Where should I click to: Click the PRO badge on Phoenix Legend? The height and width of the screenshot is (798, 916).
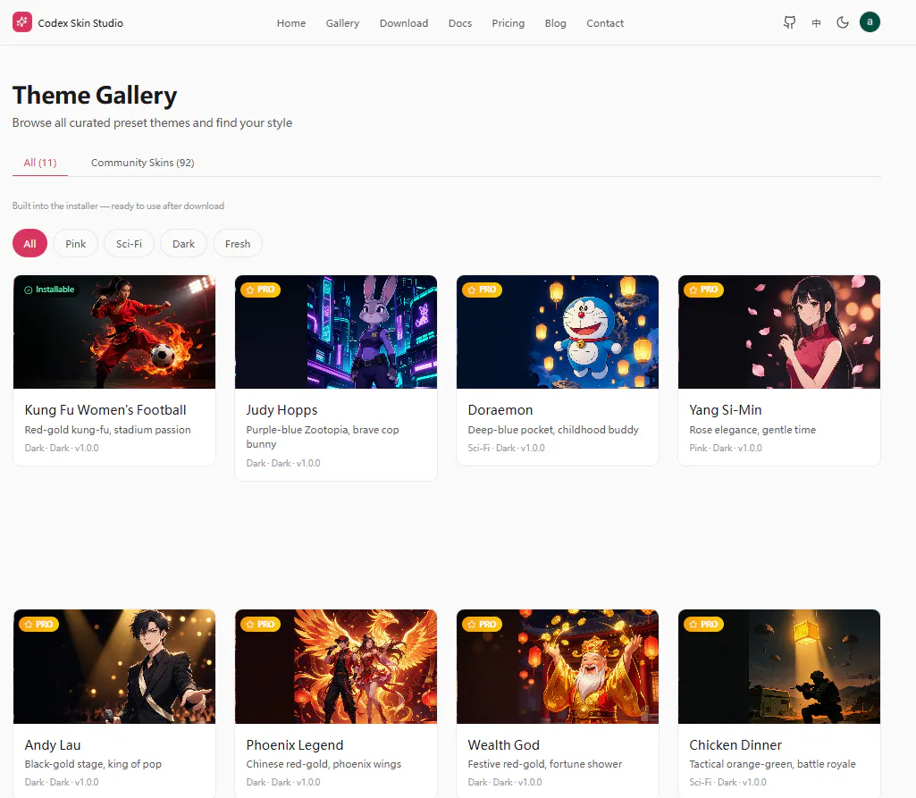coord(261,624)
